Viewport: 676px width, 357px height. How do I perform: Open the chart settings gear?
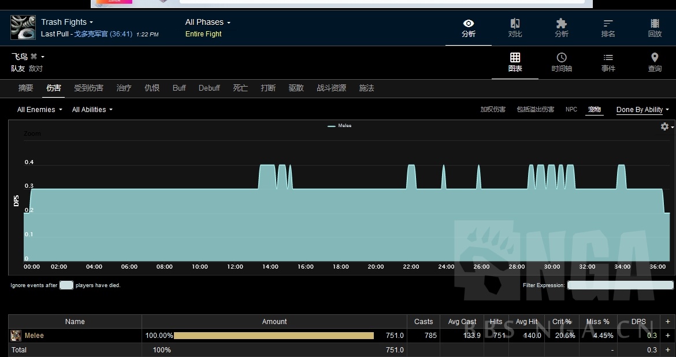tap(665, 127)
